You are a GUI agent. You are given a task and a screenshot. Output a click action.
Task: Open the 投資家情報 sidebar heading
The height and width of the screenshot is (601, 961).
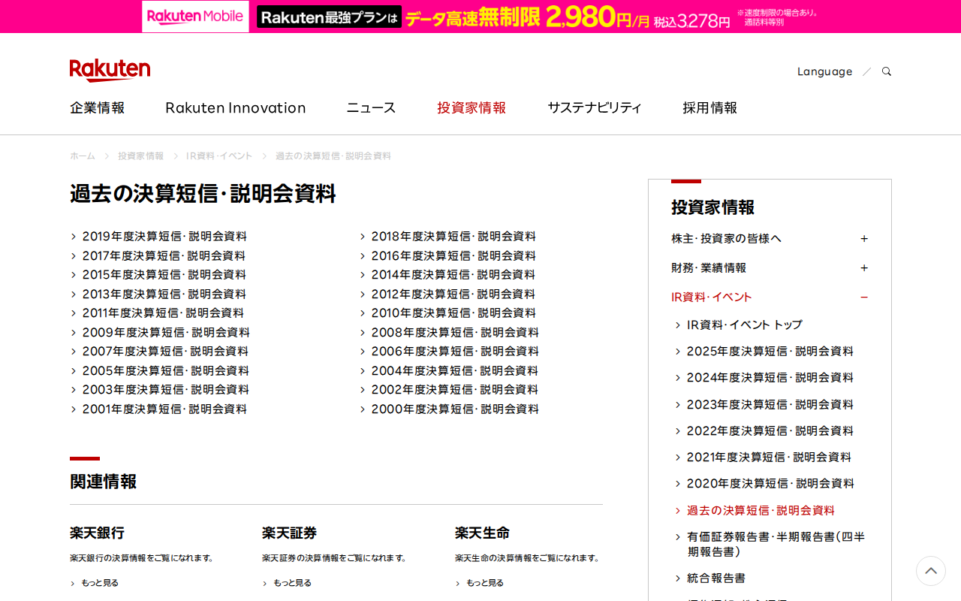(x=713, y=207)
